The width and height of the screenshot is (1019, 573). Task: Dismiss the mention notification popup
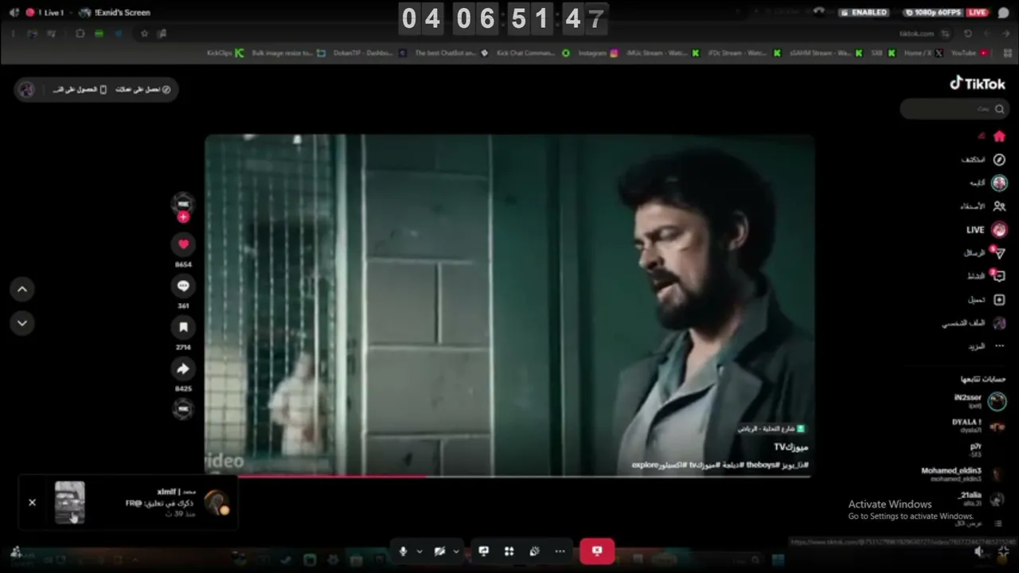pyautogui.click(x=32, y=502)
